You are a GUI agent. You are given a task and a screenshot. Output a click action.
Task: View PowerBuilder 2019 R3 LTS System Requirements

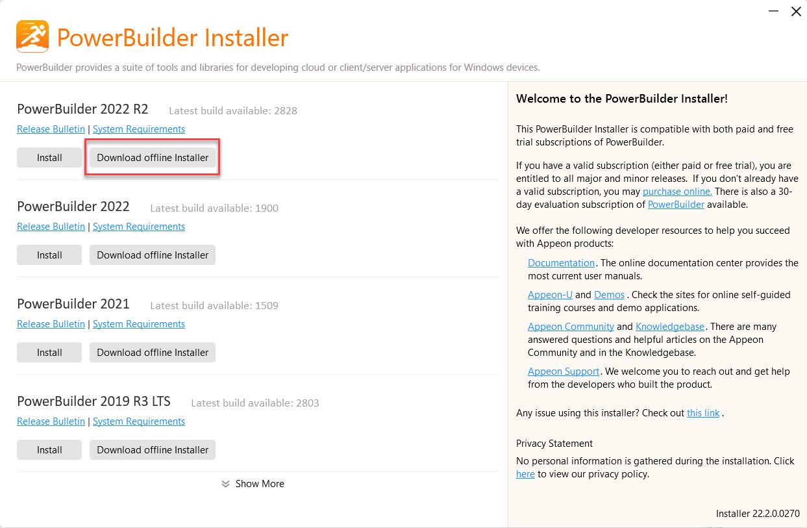pos(139,421)
